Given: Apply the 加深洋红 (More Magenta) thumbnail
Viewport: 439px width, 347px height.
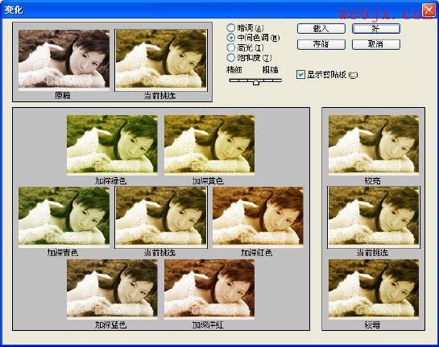Looking at the screenshot, I should 209,288.
